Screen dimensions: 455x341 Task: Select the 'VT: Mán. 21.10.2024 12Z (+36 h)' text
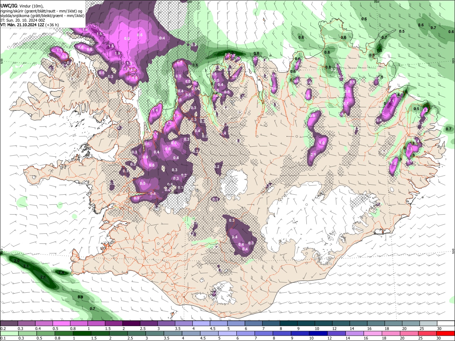coord(30,25)
